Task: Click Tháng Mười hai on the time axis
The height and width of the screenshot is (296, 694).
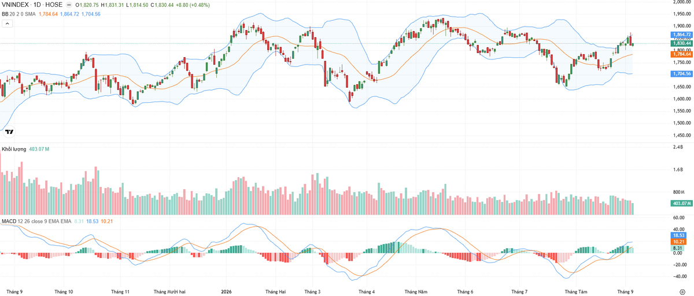Action: tap(169, 291)
